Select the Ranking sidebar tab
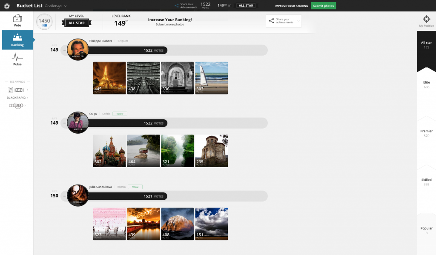 coord(17,40)
